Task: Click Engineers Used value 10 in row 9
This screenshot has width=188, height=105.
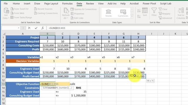Action: [x=63, y=69]
